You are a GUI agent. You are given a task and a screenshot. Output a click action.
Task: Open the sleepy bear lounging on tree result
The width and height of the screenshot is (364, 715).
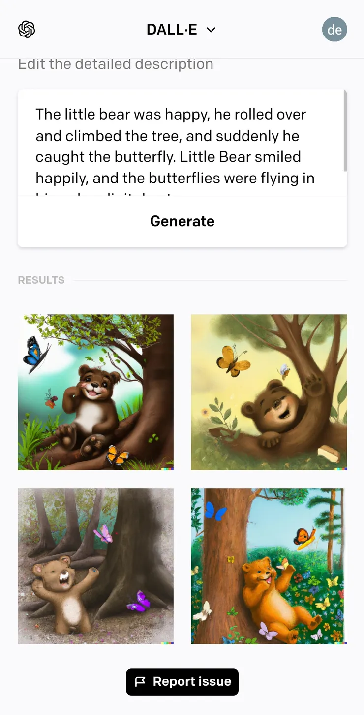coord(269,392)
